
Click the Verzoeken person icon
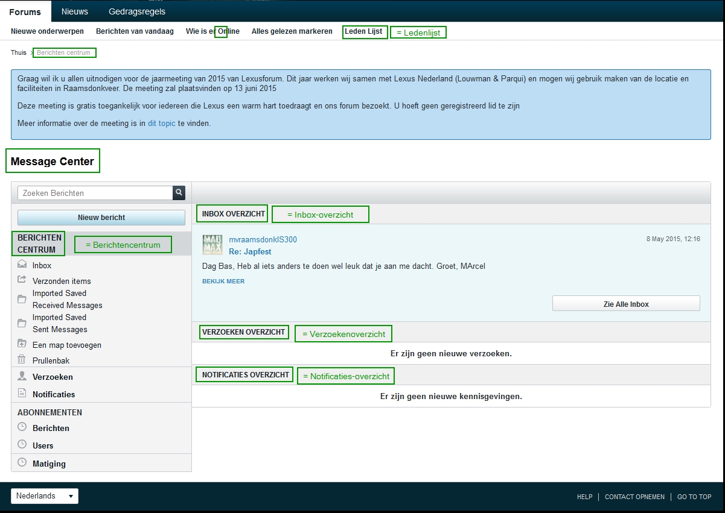tap(22, 376)
